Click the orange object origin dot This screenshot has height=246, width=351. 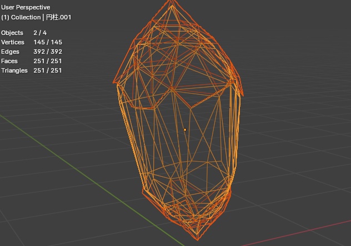(x=185, y=130)
